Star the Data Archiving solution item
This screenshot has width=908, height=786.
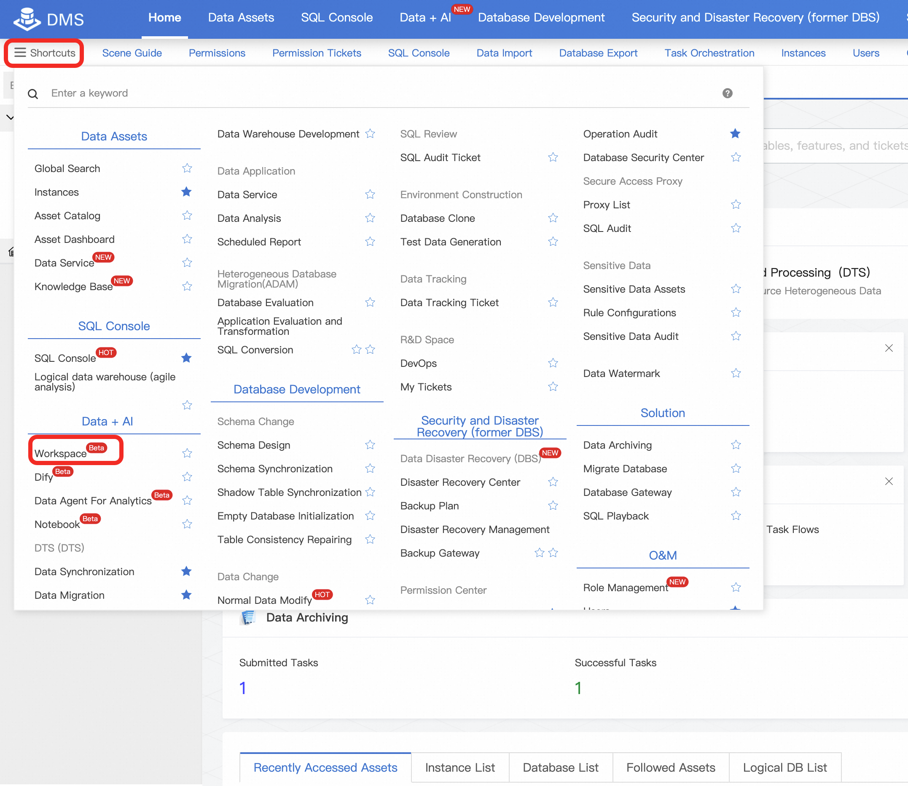(736, 445)
